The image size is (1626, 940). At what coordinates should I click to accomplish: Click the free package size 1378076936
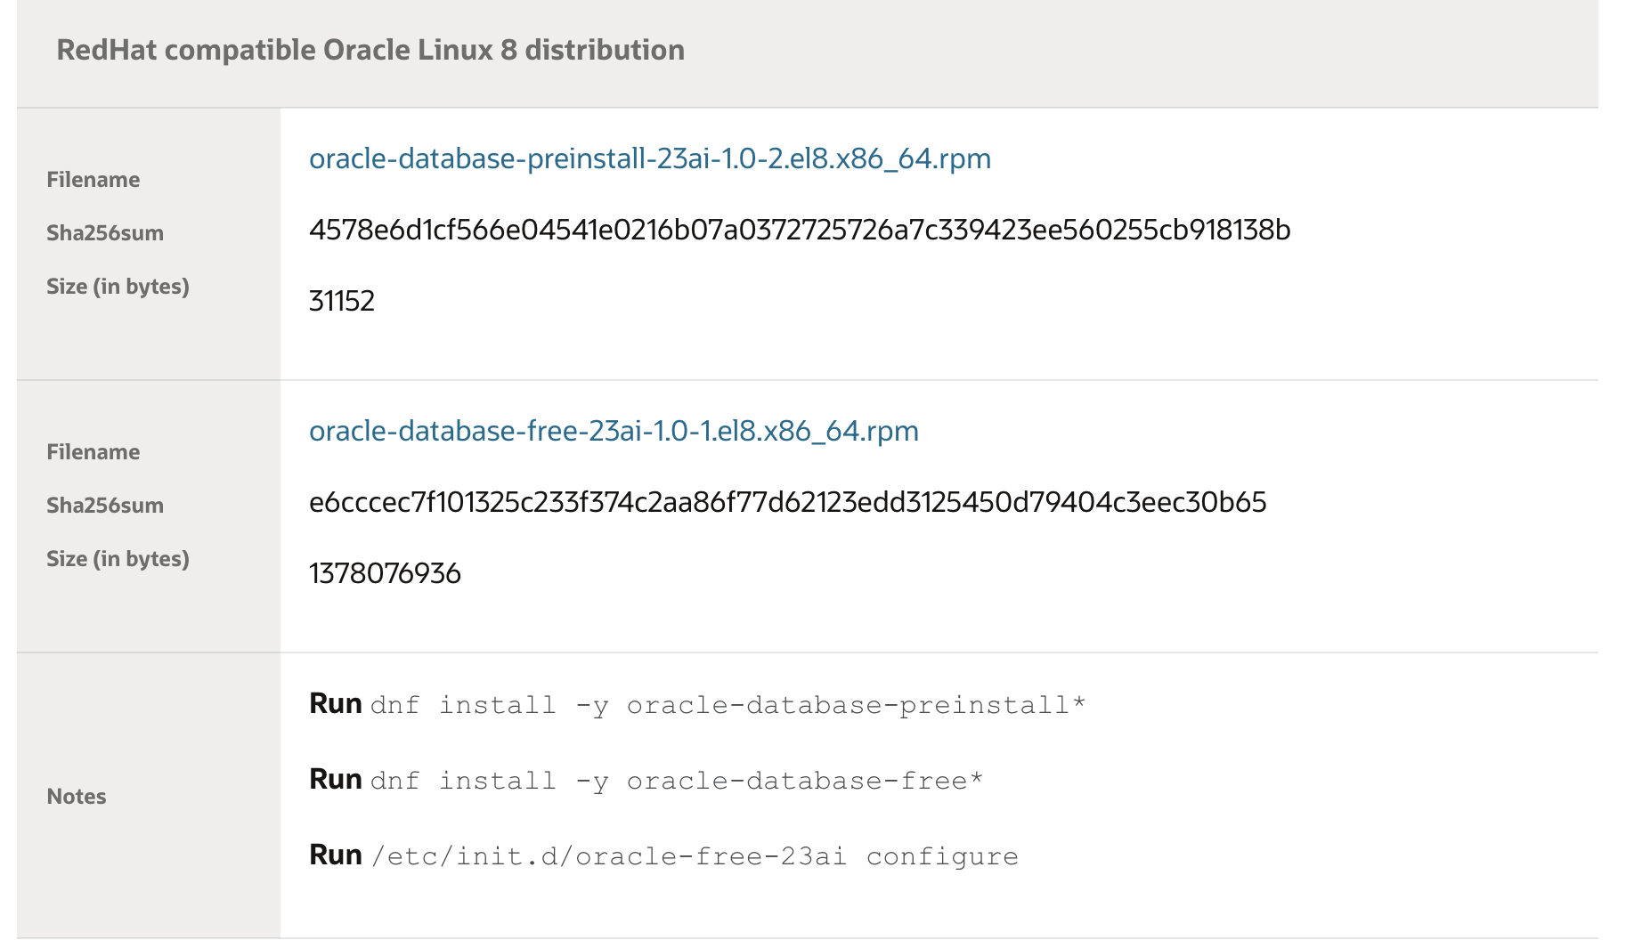(385, 573)
